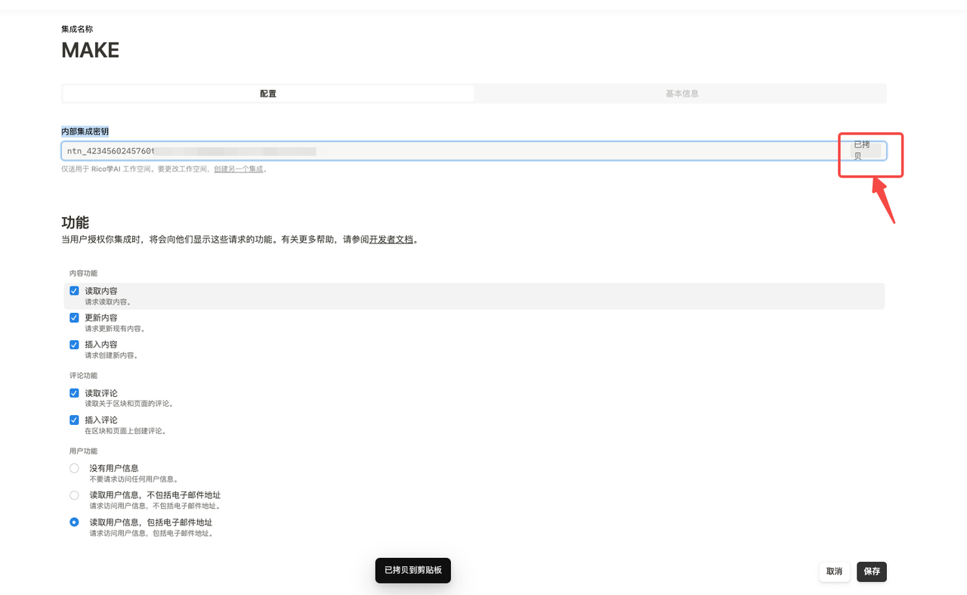This screenshot has height=595, width=967.
Task: Uncheck the 读取内容 checkbox
Action: tap(74, 291)
